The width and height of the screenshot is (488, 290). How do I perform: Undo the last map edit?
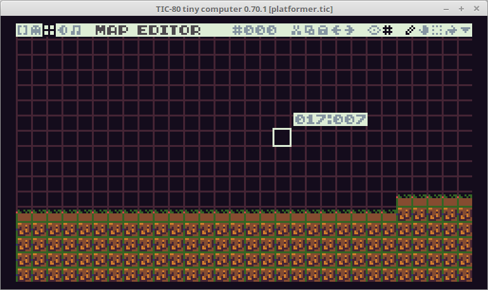336,30
